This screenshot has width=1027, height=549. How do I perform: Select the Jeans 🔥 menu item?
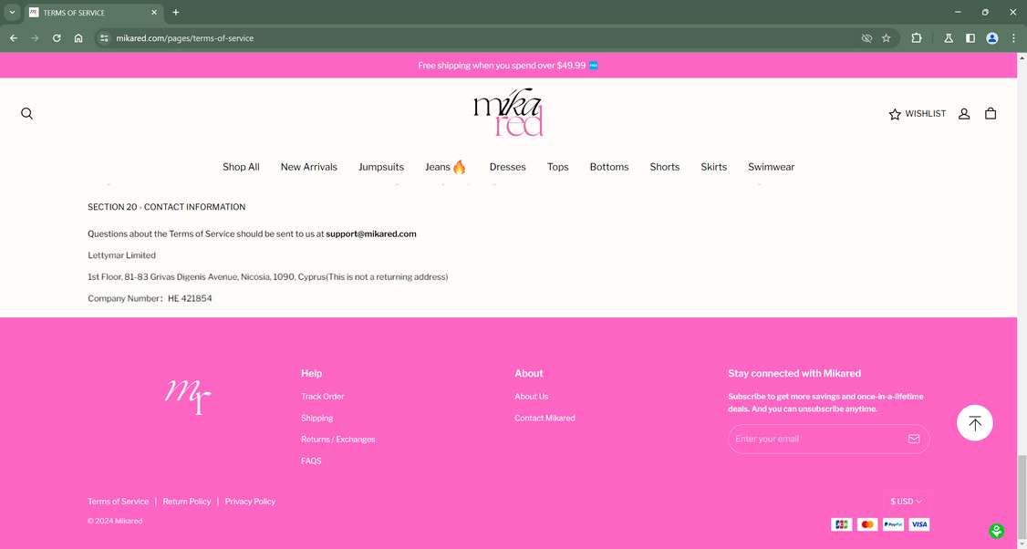(445, 167)
